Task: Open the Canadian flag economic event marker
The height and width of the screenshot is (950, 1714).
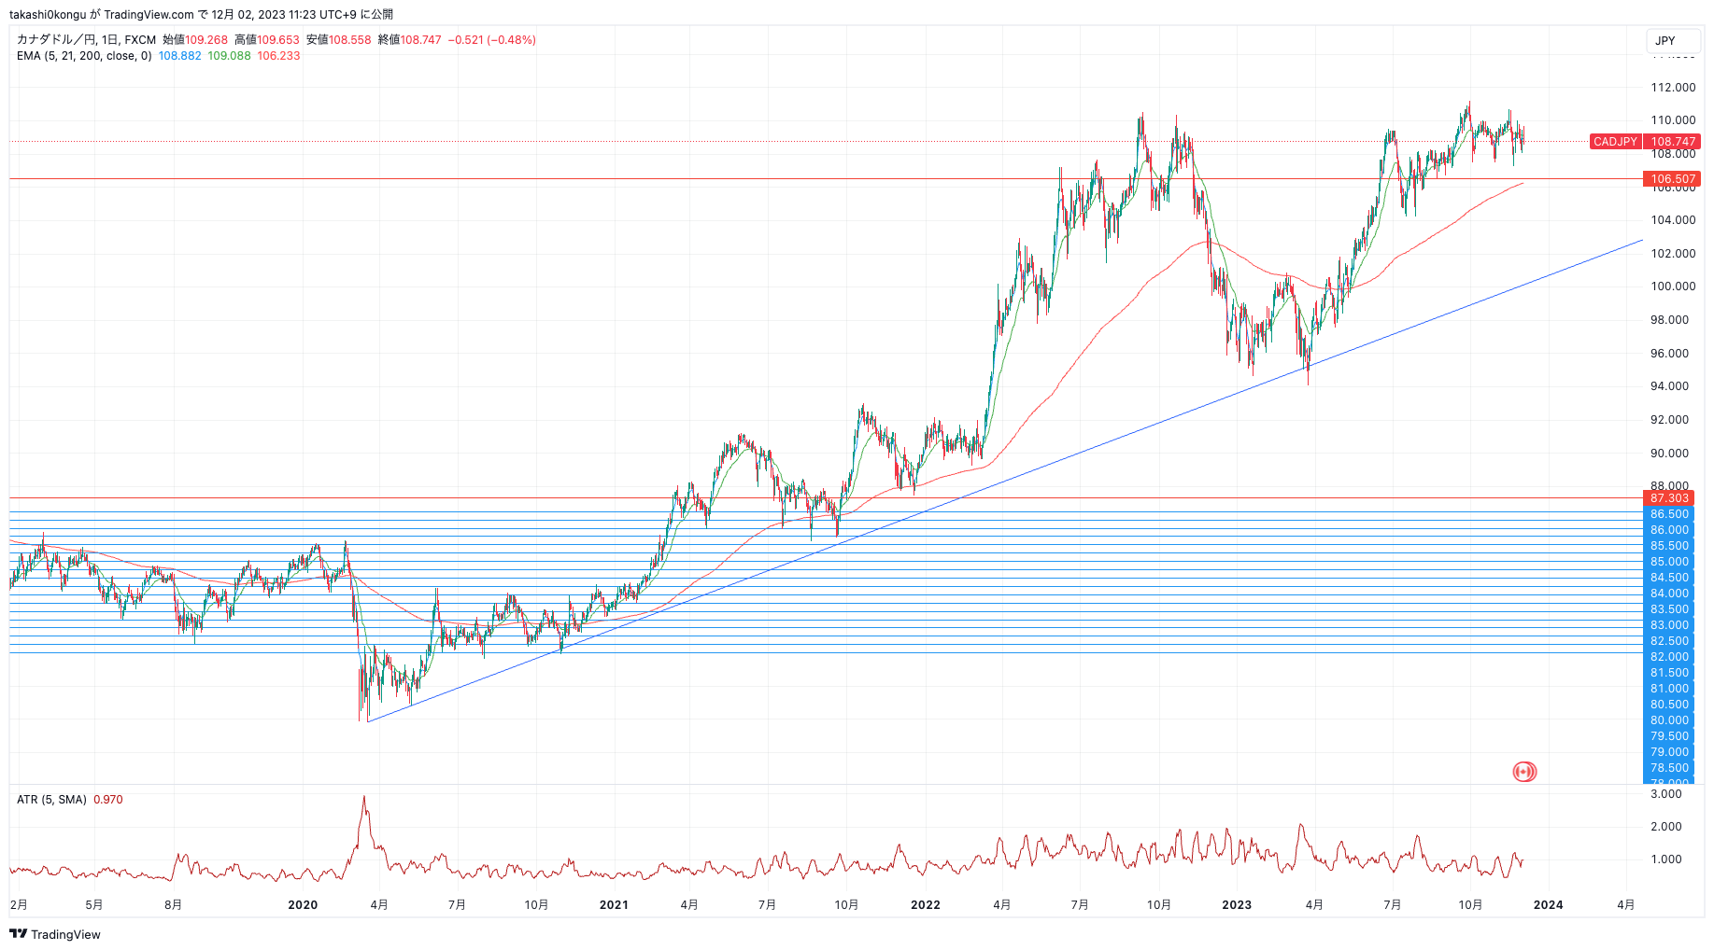Action: pyautogui.click(x=1524, y=772)
